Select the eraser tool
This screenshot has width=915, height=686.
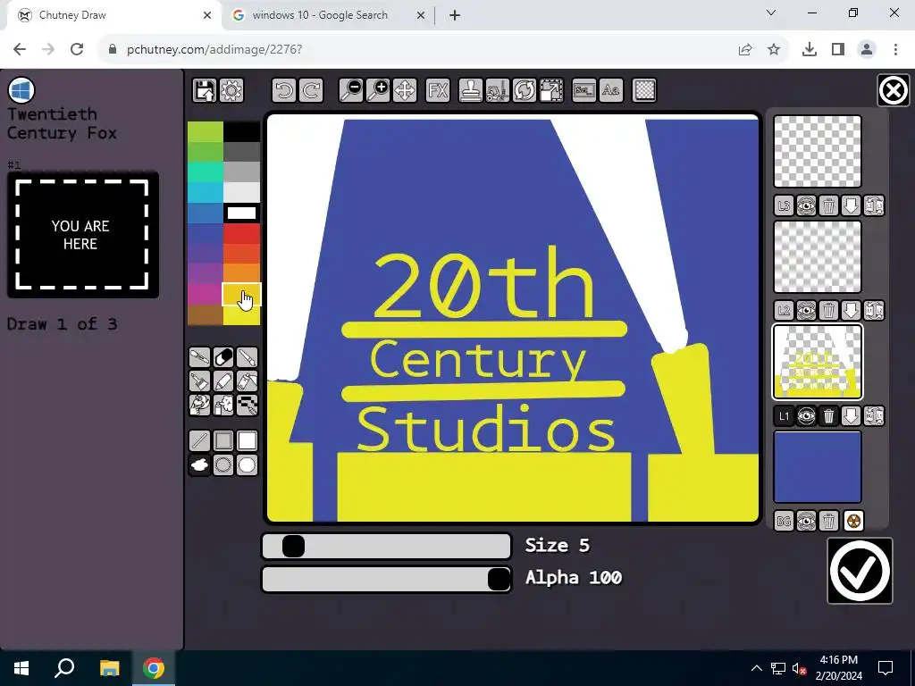[x=223, y=357]
